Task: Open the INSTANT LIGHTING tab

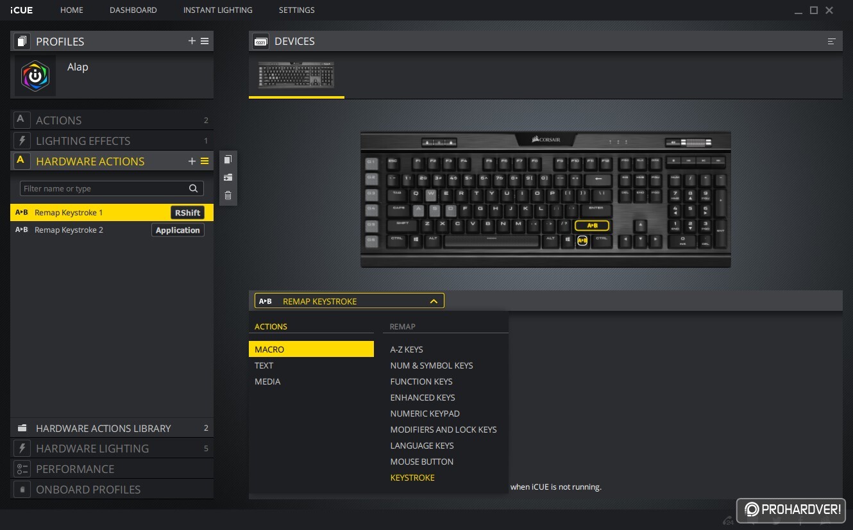Action: [x=218, y=10]
